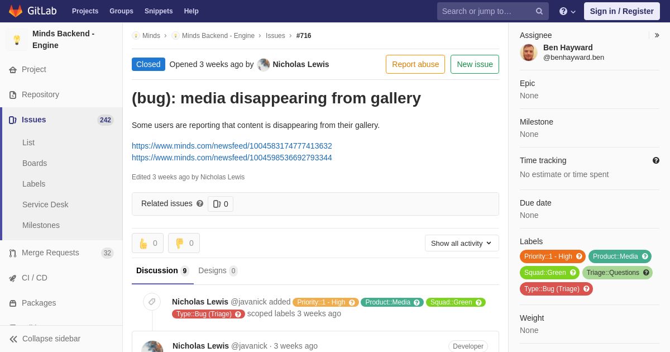Click the Minds Backend Engine lightbulb avatar
670x352 pixels.
click(x=17, y=40)
